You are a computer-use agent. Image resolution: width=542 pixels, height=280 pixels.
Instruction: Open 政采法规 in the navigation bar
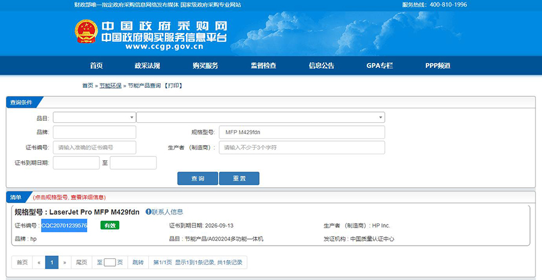(x=147, y=66)
